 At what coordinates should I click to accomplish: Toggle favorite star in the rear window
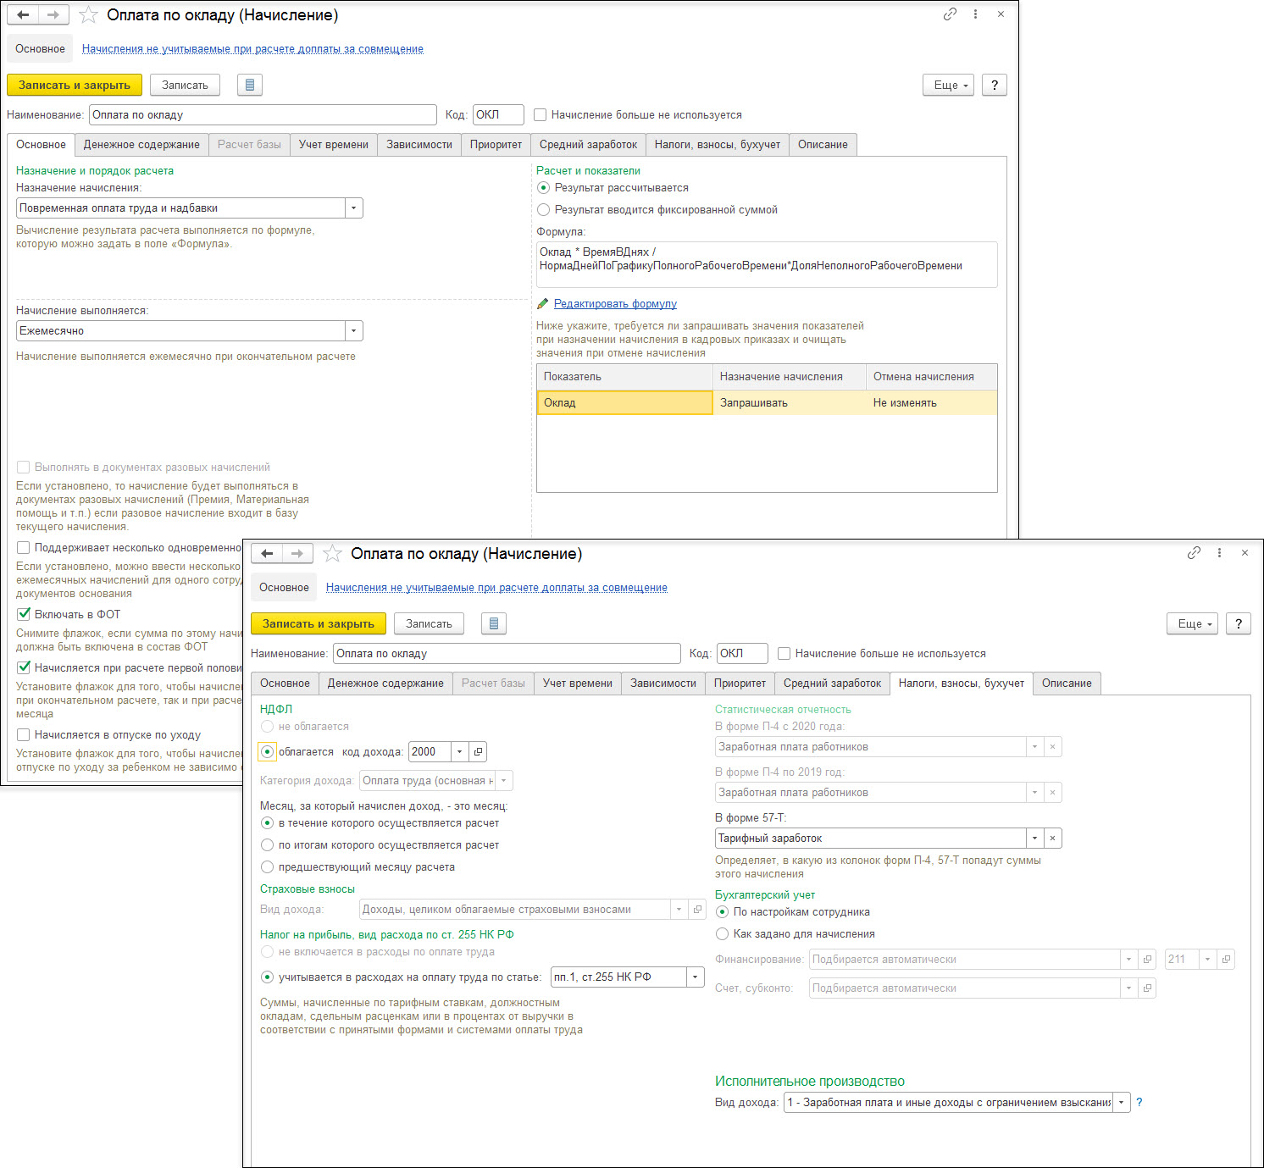point(88,15)
